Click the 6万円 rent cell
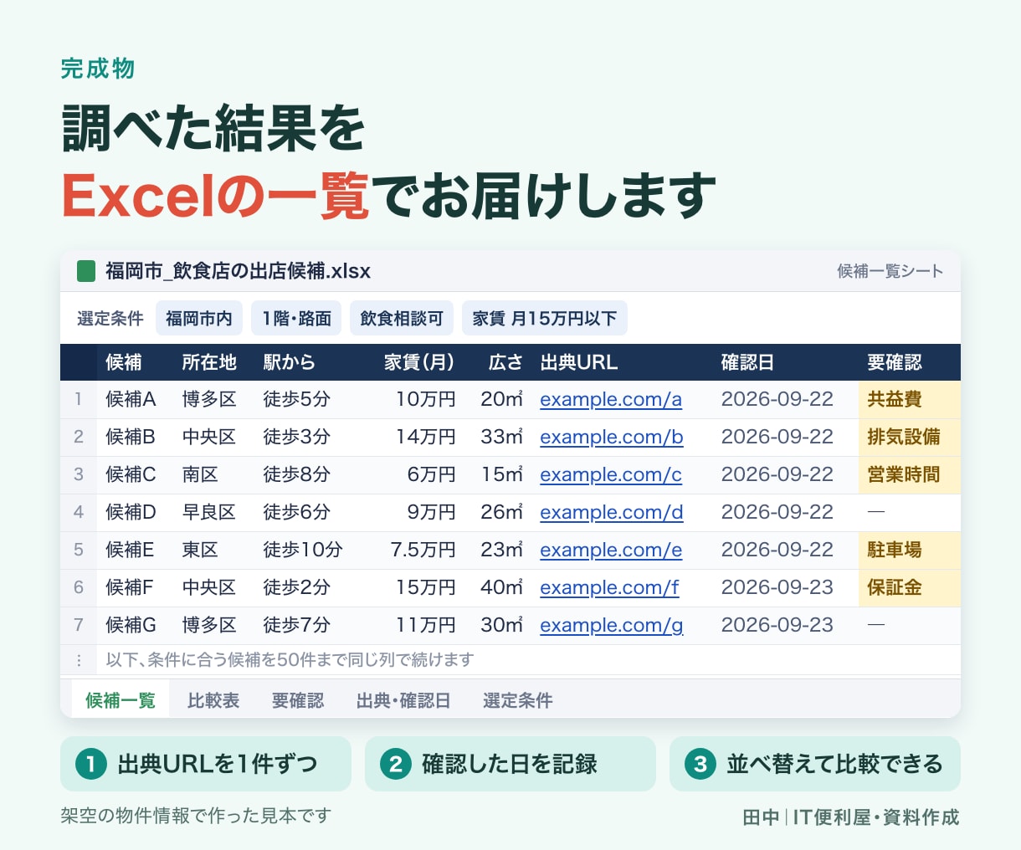The width and height of the screenshot is (1021, 850). click(432, 474)
